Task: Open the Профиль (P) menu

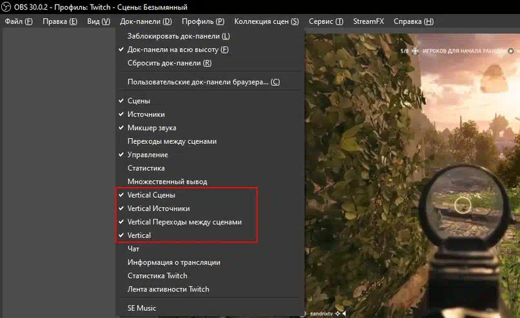Action: (x=203, y=21)
